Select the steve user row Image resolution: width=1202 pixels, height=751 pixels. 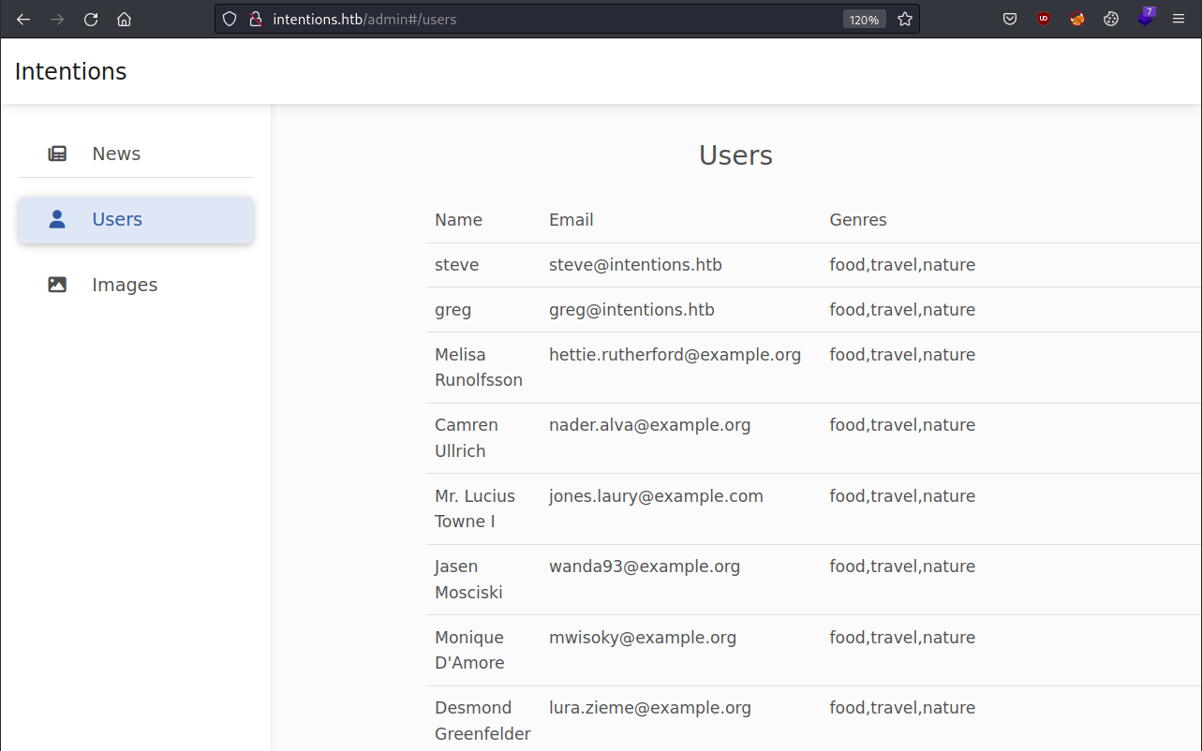pyautogui.click(x=457, y=265)
